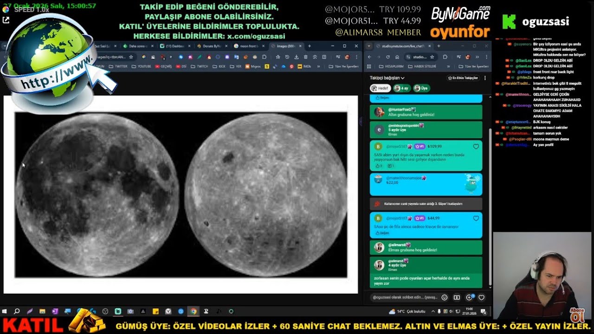The image size is (594, 334).
Task: Open the History clock icon in left browser toolbar
Action: pos(287,57)
